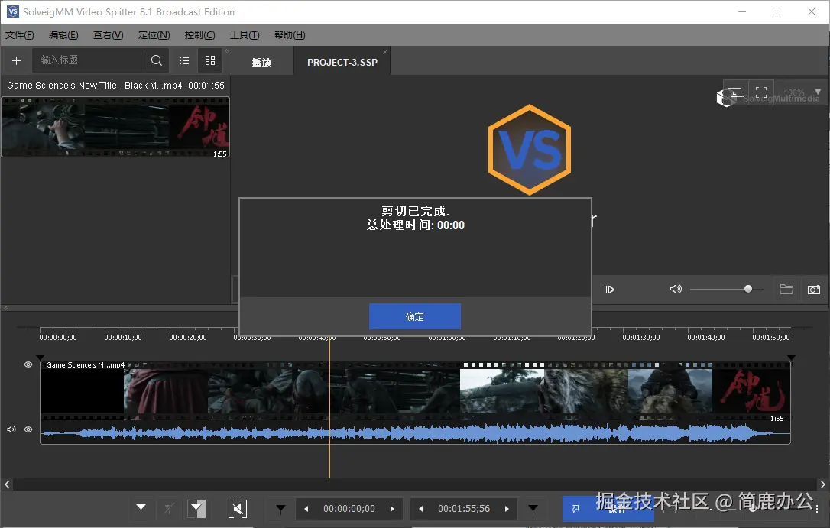Click the blue save button
830x528 pixels.
click(x=608, y=509)
